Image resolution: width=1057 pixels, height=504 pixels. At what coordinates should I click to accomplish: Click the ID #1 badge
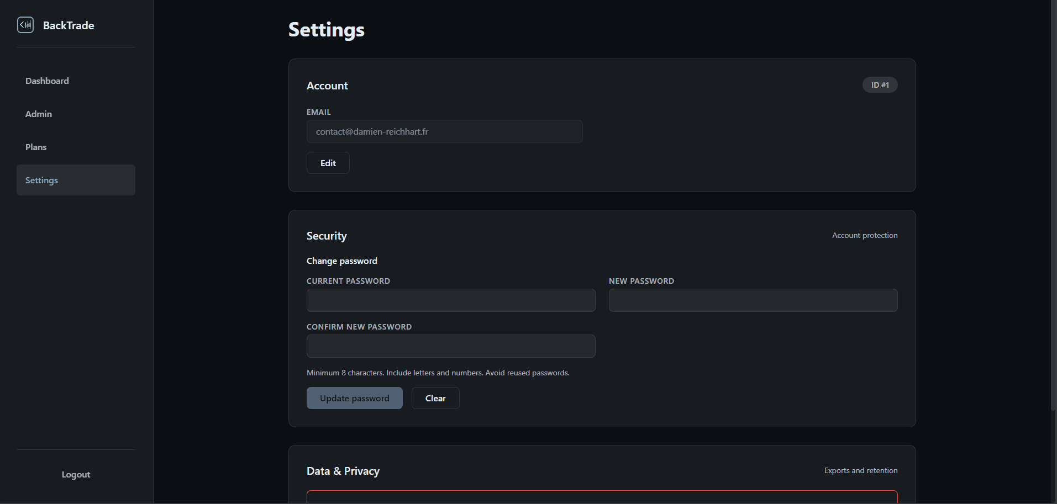[880, 85]
